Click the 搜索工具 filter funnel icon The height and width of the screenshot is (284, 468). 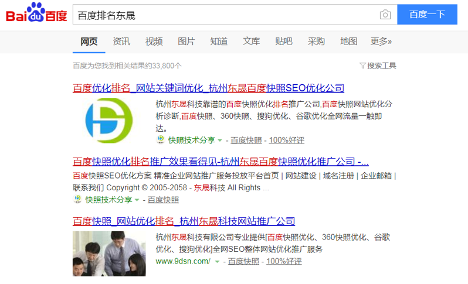point(362,66)
